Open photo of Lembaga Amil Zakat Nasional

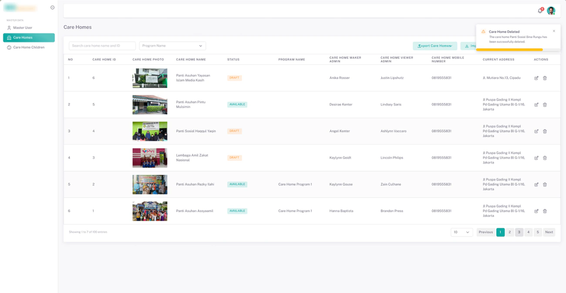[x=150, y=158]
